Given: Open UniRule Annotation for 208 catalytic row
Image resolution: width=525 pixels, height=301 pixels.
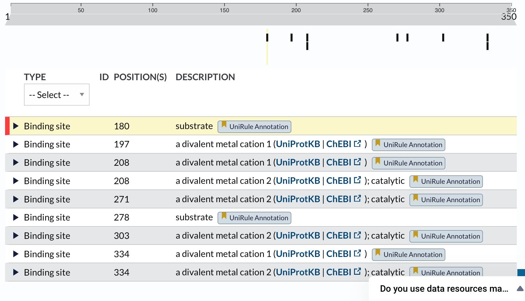Looking at the screenshot, I should 446,182.
